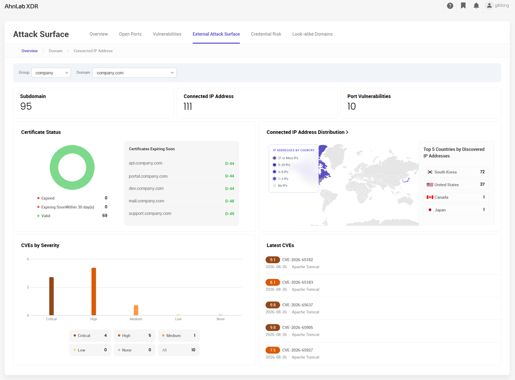Switch to the Open Ports tab

130,34
